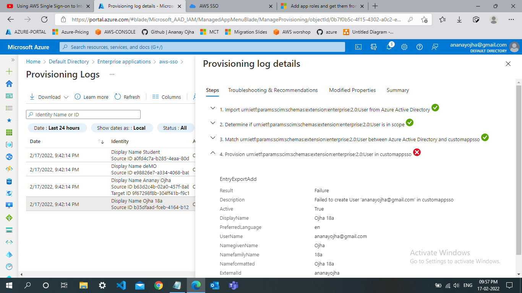522x293 pixels.
Task: Open Troubleshooting & Recommendations tab
Action: 273,90
